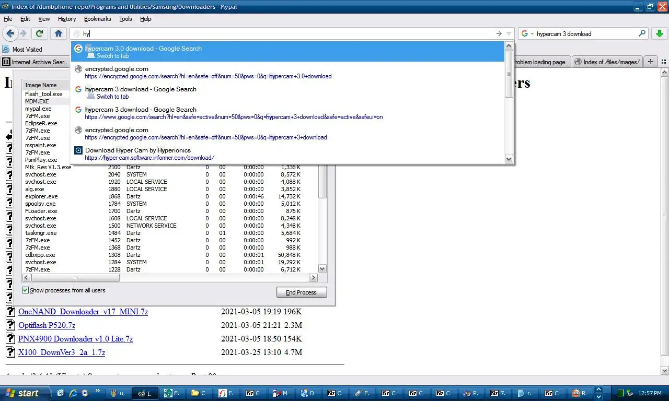Open the Bookmarks menu

(97, 19)
